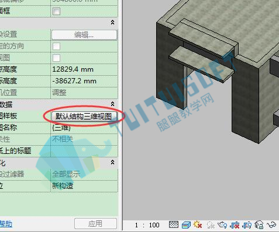Open the Detail Level options icon
279x232 pixels.
click(x=174, y=224)
